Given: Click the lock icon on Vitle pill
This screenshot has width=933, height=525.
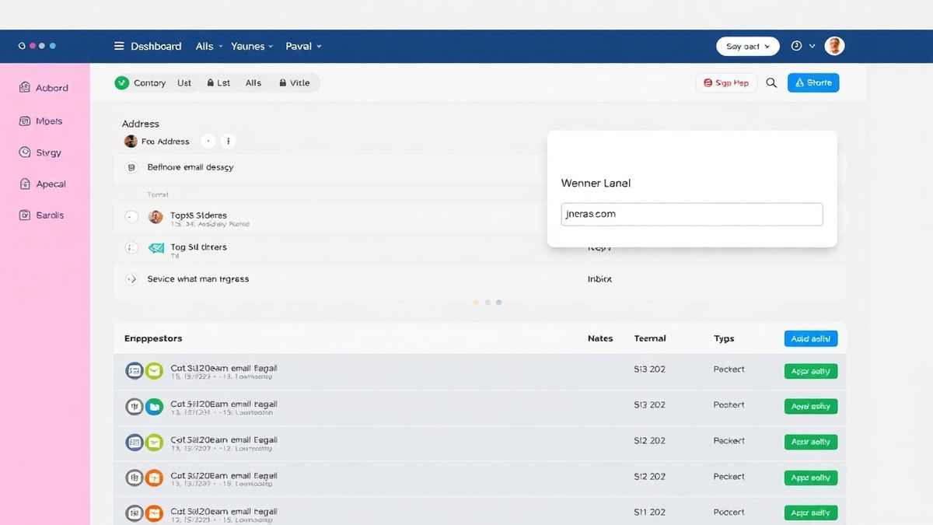Looking at the screenshot, I should 283,83.
